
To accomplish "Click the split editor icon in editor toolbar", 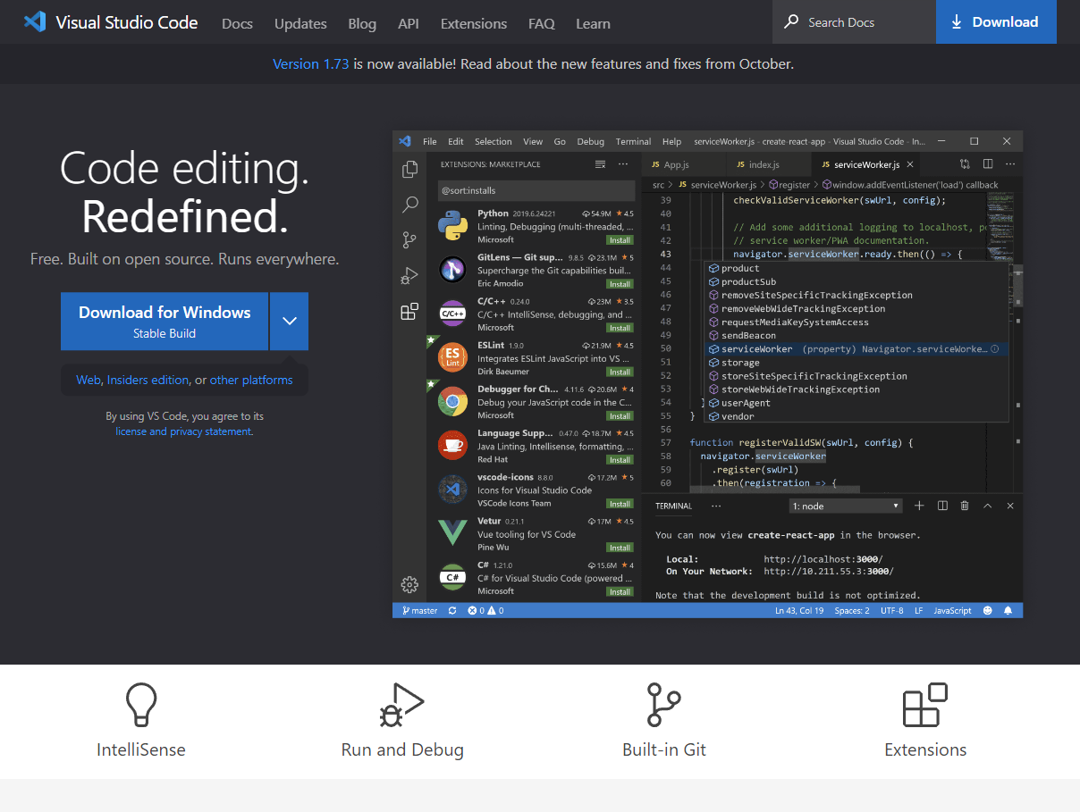I will pos(988,164).
